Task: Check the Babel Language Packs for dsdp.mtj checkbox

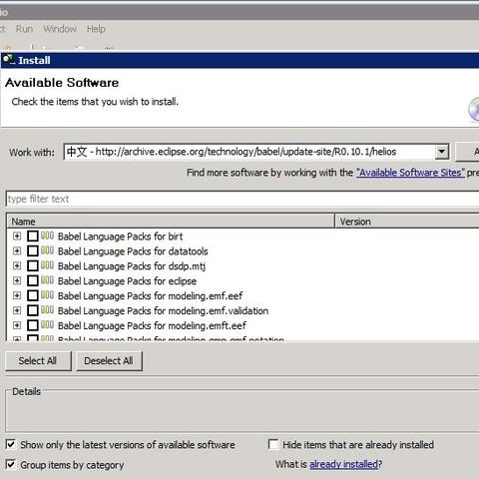Action: pos(33,265)
